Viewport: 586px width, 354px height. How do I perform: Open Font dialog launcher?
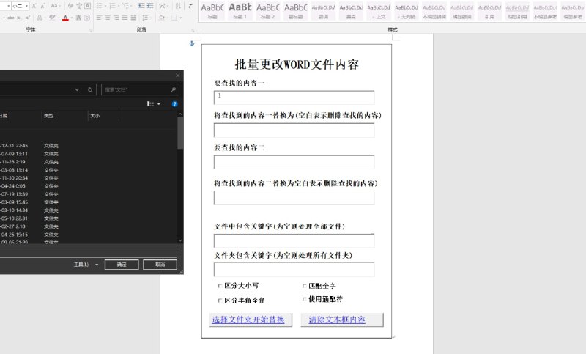coord(90,31)
